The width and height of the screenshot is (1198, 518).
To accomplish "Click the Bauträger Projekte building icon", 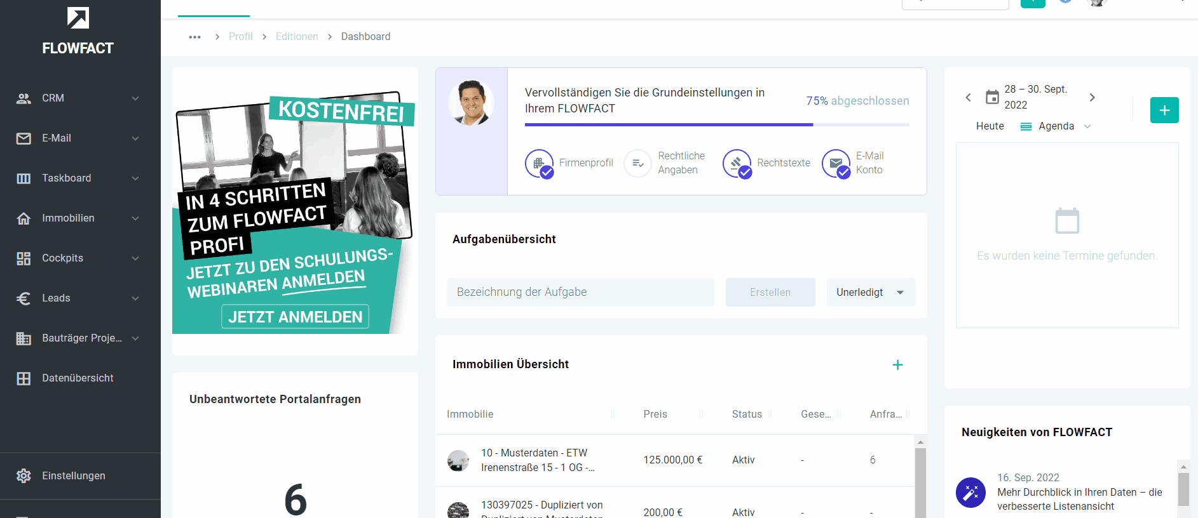I will [x=24, y=338].
